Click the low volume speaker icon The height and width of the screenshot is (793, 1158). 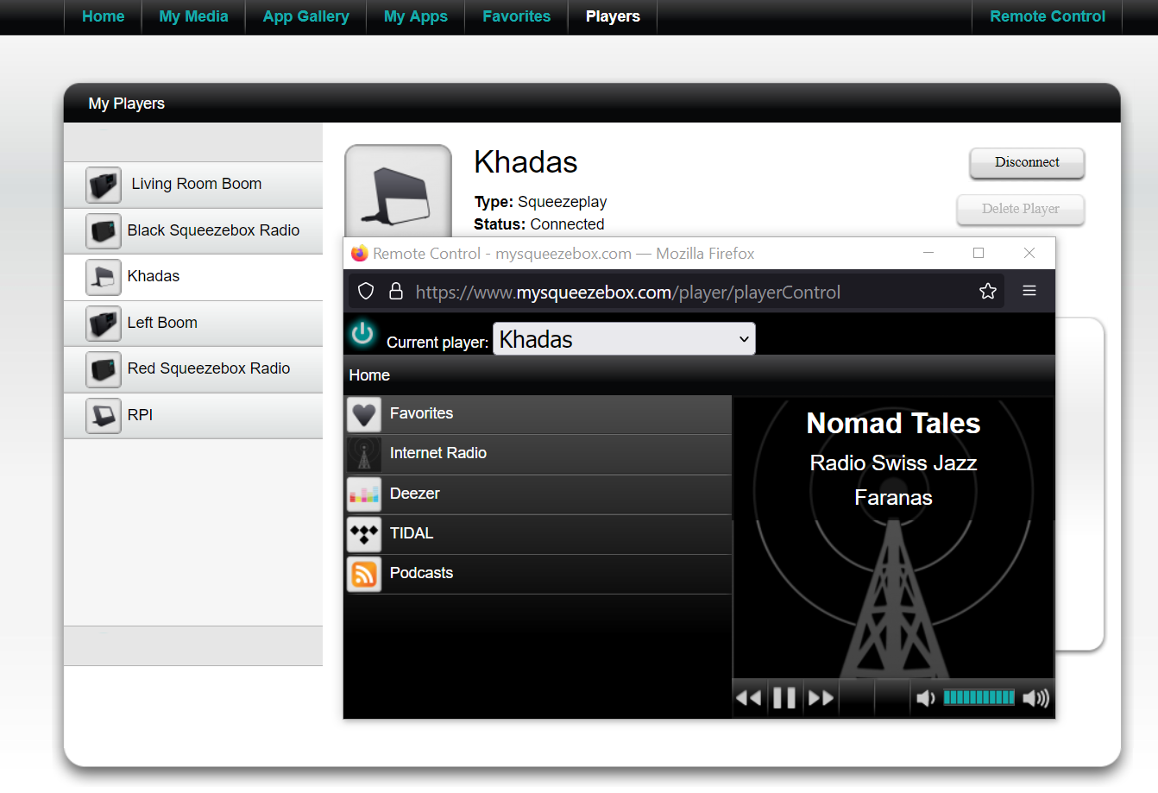pos(925,698)
